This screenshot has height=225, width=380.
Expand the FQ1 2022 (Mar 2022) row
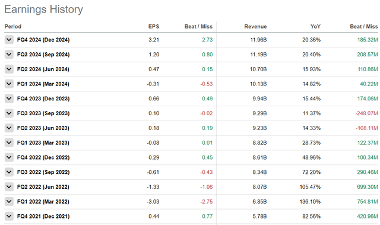pos(9,202)
